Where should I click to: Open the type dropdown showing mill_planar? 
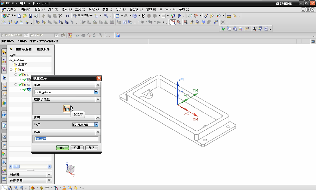click(96, 92)
